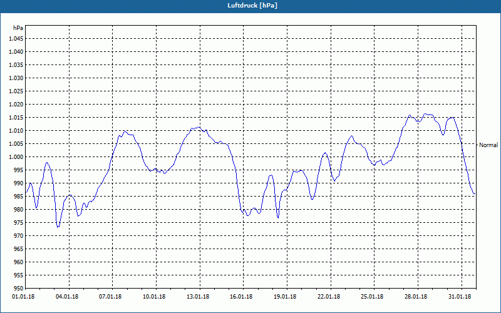Screen dimensions: 501x313
Task: Click the 01.01.18 date label
Action: [23, 297]
